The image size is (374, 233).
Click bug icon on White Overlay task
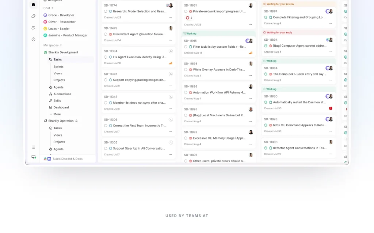191,70
